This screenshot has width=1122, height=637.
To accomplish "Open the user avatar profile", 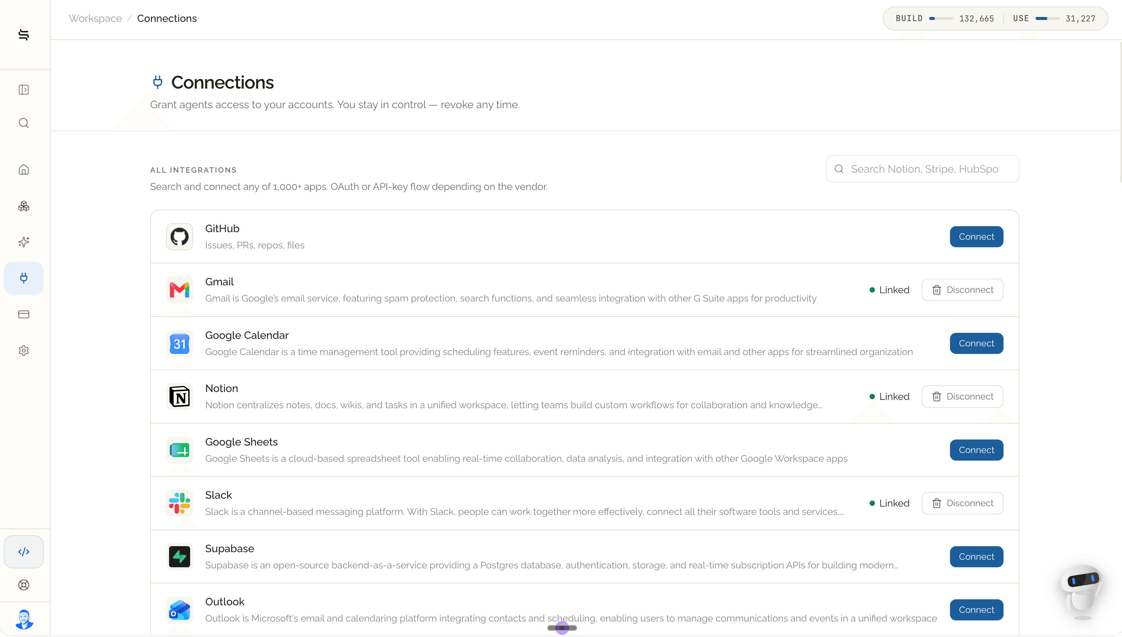I will click(24, 620).
